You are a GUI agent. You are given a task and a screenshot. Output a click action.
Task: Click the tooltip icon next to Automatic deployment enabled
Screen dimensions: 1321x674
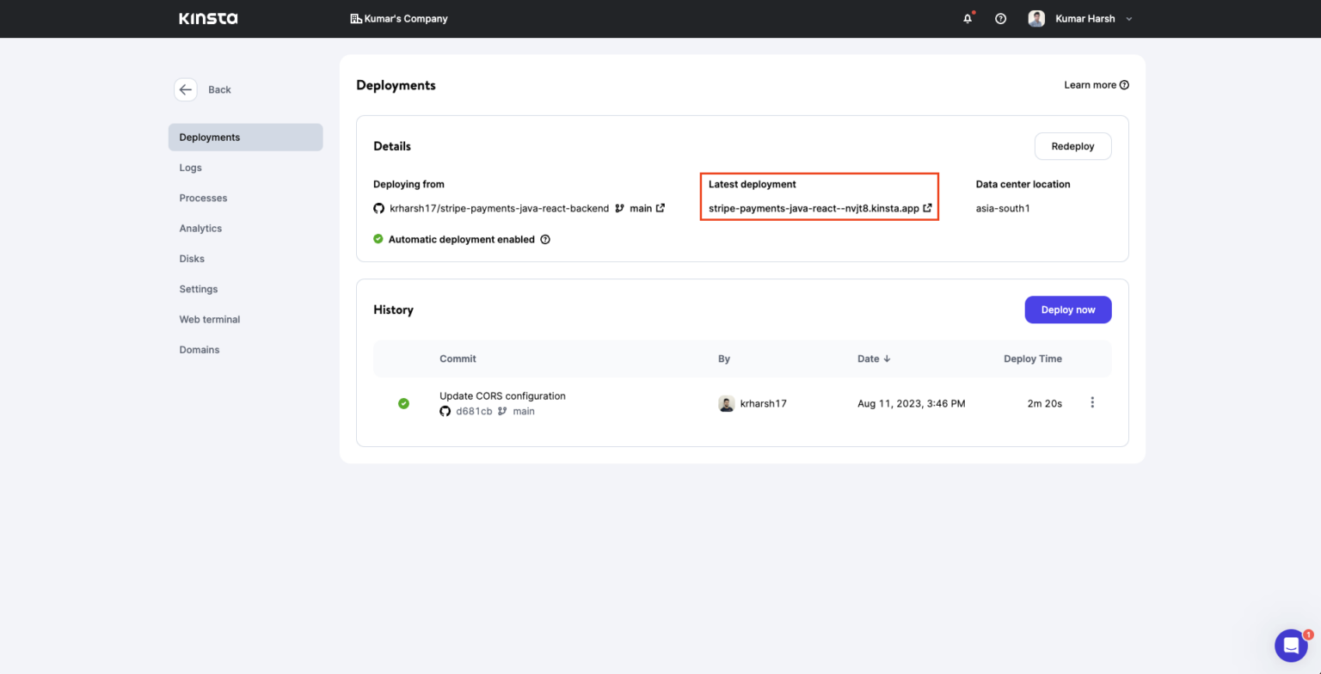(545, 239)
